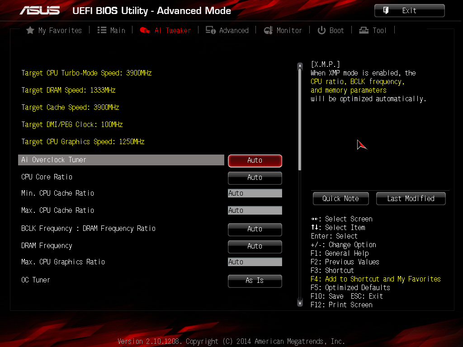Click the list icon beside Main

pos(102,30)
